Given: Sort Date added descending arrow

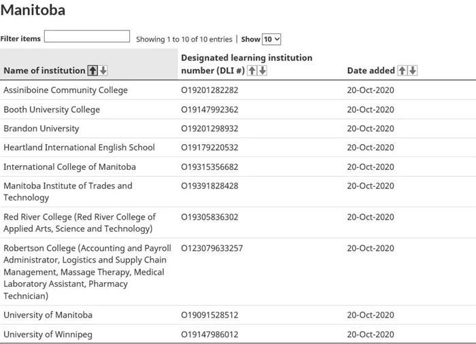Looking at the screenshot, I should (x=413, y=71).
